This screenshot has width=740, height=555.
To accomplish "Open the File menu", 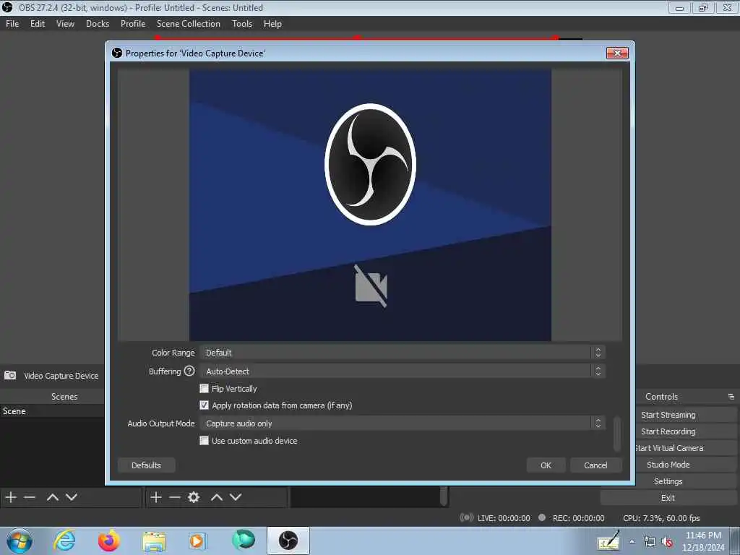I will (12, 24).
